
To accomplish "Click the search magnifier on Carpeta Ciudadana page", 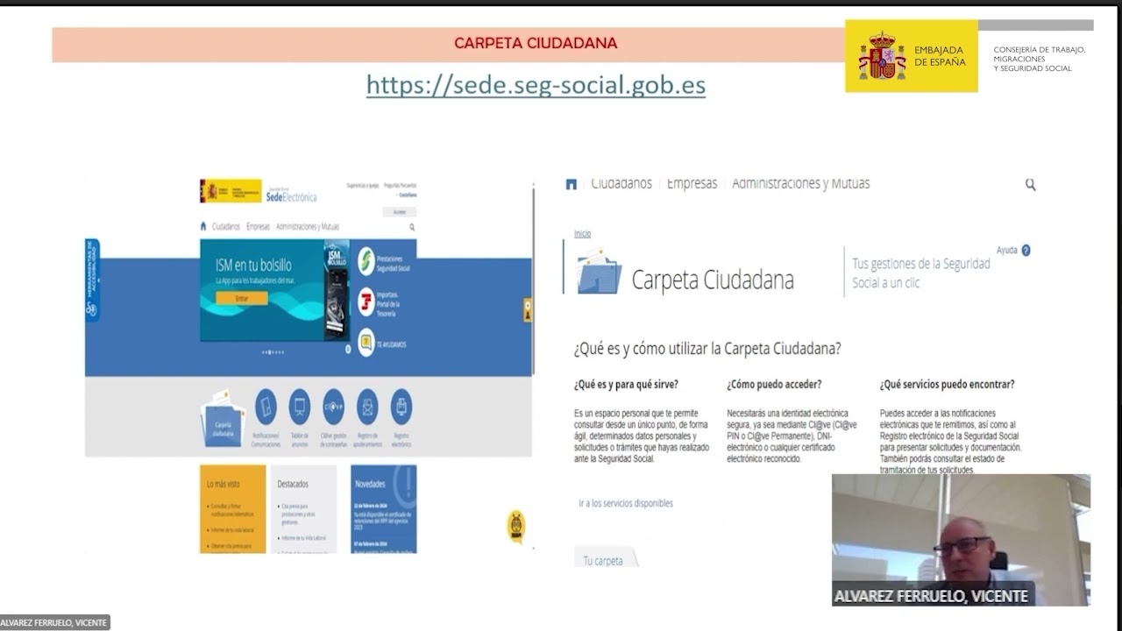I will pyautogui.click(x=1030, y=184).
